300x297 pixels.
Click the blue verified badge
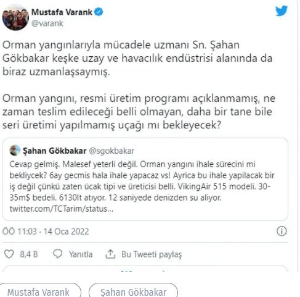pyautogui.click(x=99, y=12)
